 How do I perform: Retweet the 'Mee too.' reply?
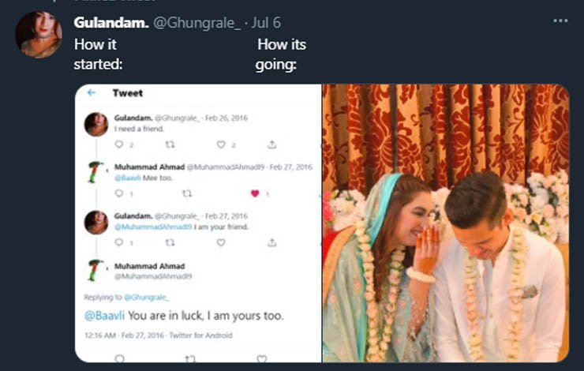pyautogui.click(x=187, y=193)
